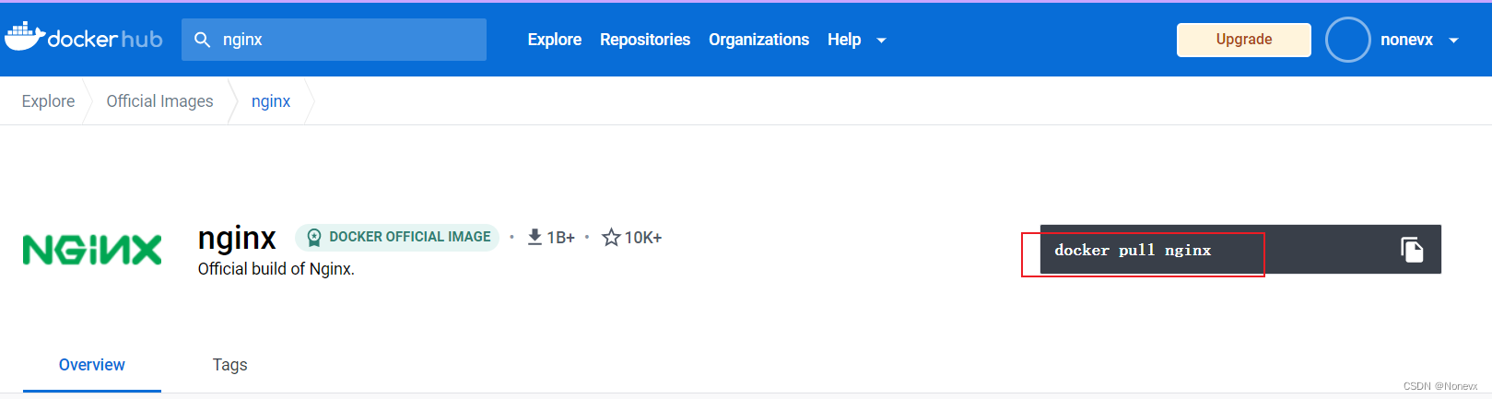Image resolution: width=1492 pixels, height=399 pixels.
Task: Click the 1B+ downloads count
Action: point(560,238)
